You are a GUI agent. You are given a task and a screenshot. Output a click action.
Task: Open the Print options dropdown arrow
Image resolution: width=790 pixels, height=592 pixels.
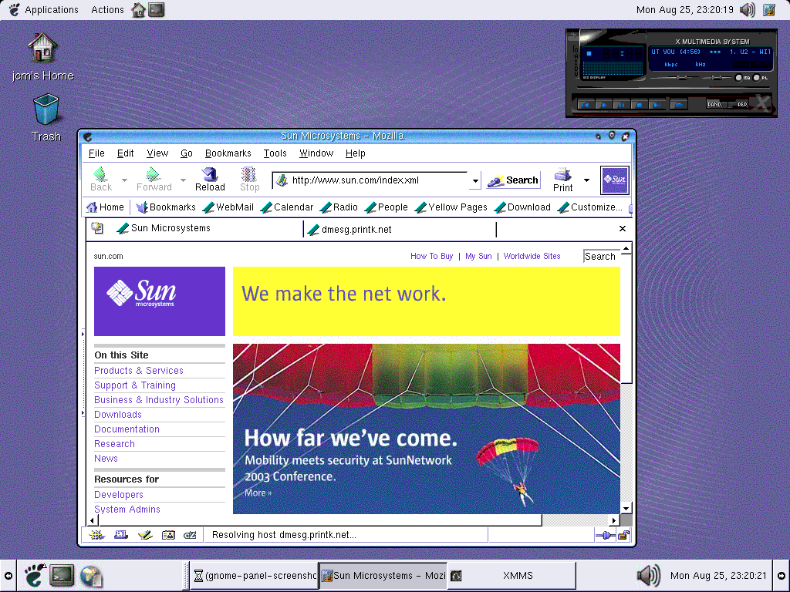click(586, 180)
